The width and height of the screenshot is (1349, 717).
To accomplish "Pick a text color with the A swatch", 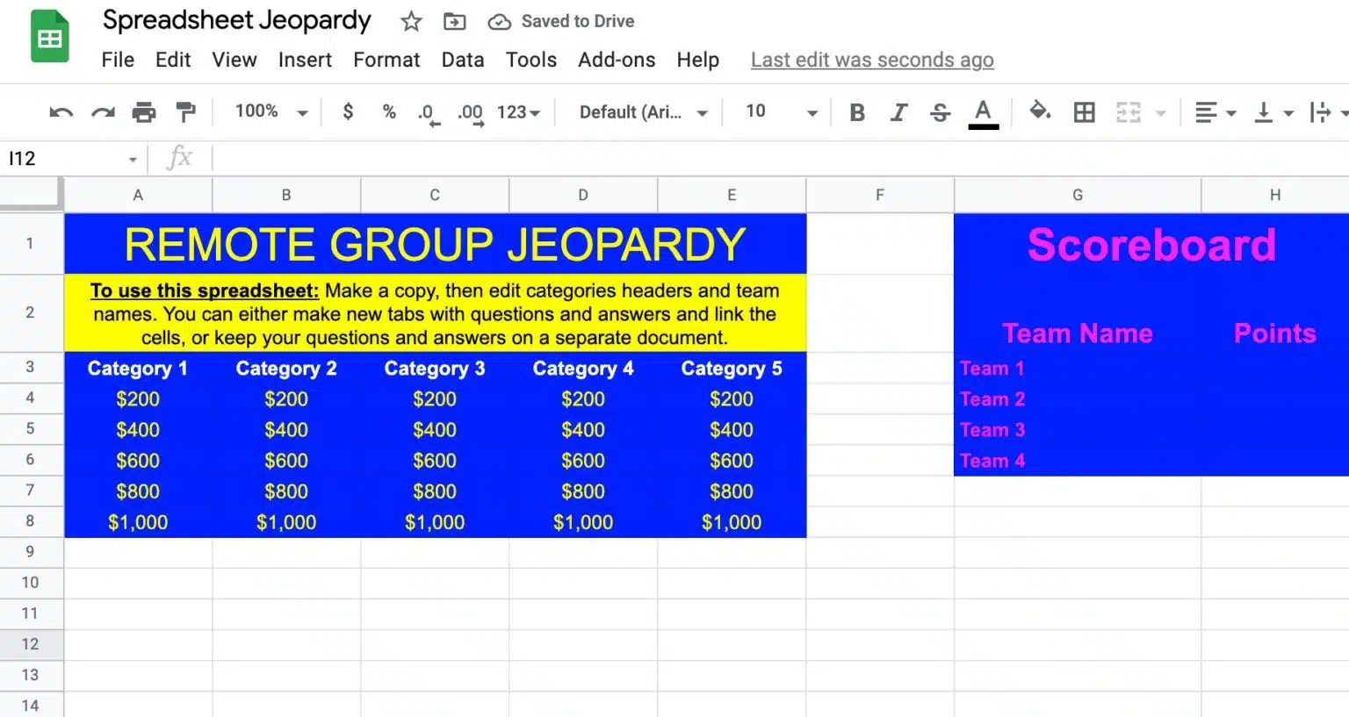I will click(x=983, y=112).
